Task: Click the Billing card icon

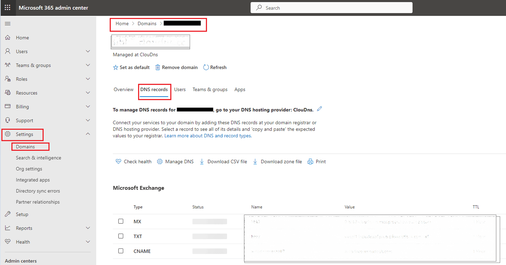Action: 8,106
